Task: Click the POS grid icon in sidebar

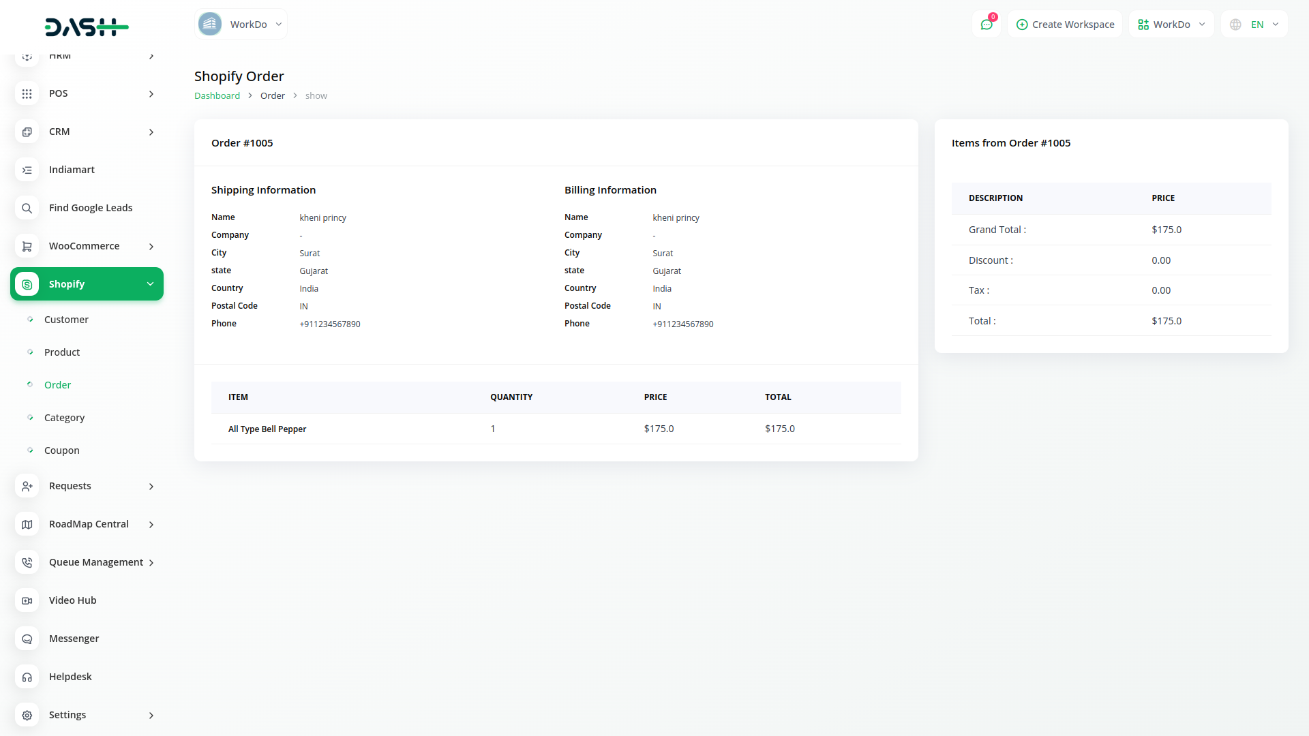Action: pyautogui.click(x=27, y=93)
